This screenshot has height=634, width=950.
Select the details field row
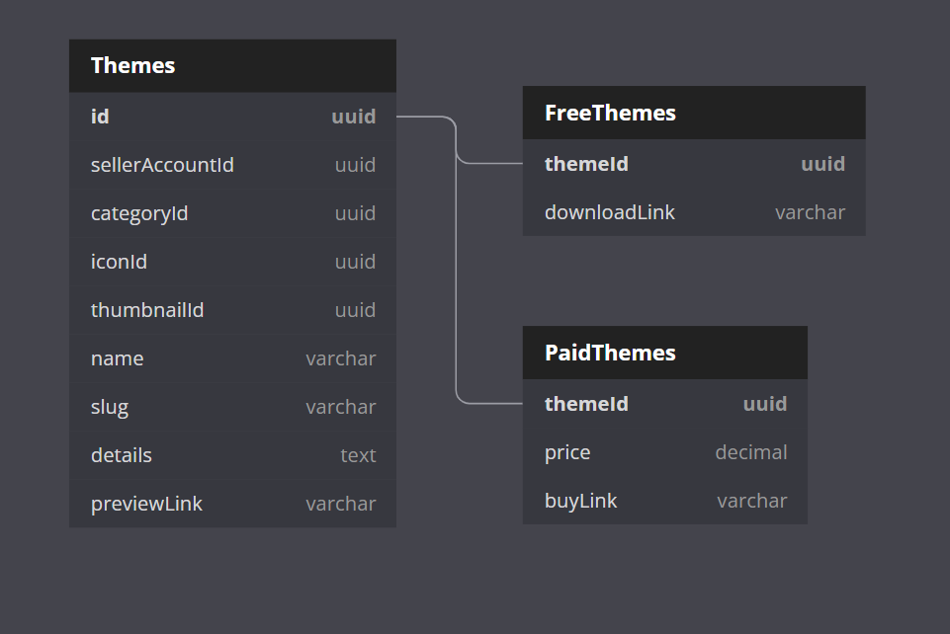(232, 455)
